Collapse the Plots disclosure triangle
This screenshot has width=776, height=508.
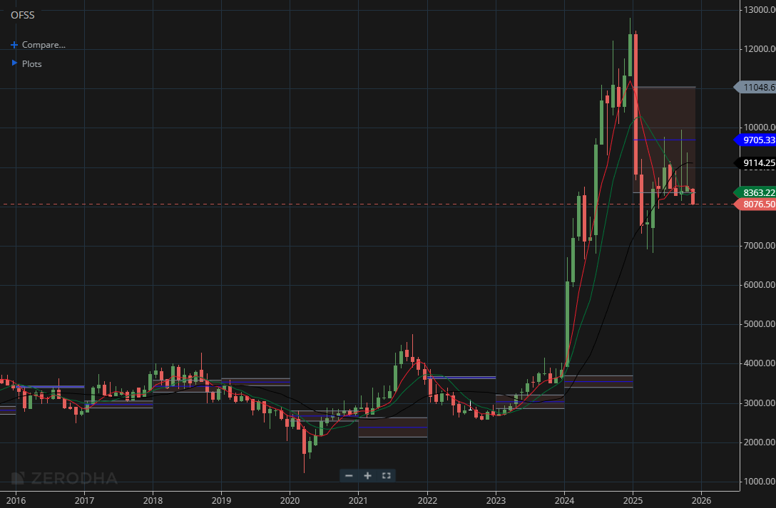point(13,63)
